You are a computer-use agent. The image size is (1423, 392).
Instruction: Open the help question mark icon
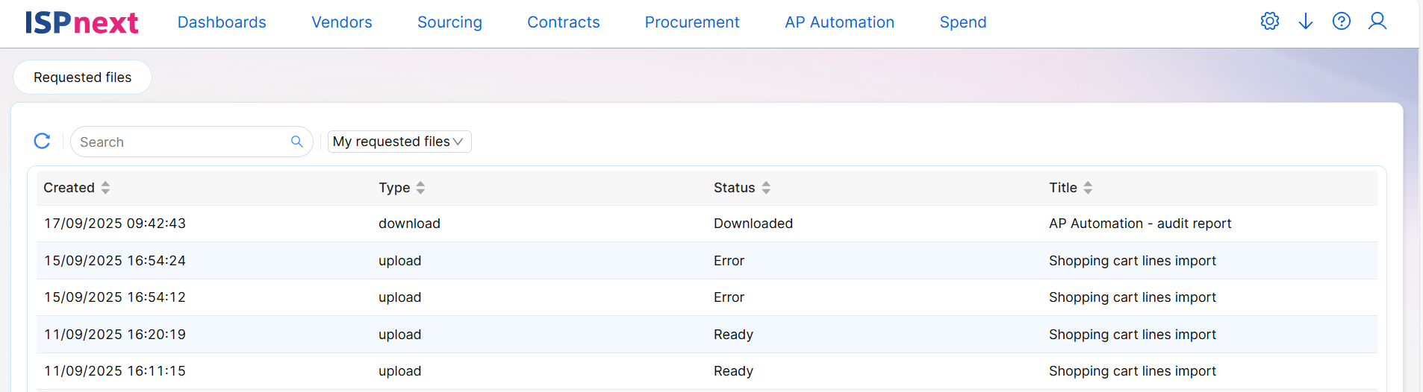pyautogui.click(x=1341, y=22)
